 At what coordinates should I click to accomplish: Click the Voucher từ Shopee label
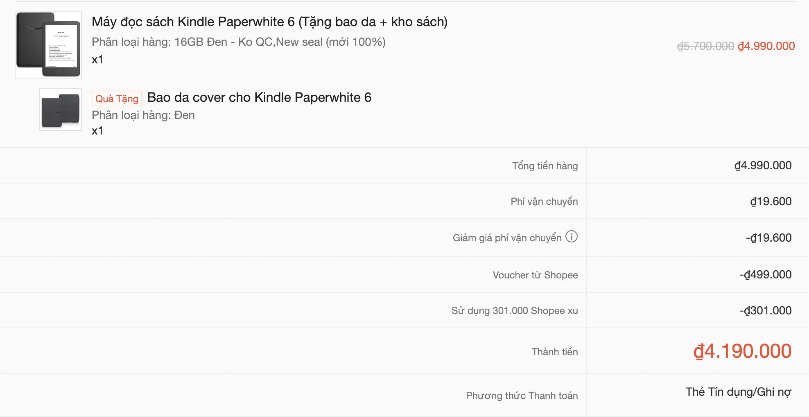(535, 275)
